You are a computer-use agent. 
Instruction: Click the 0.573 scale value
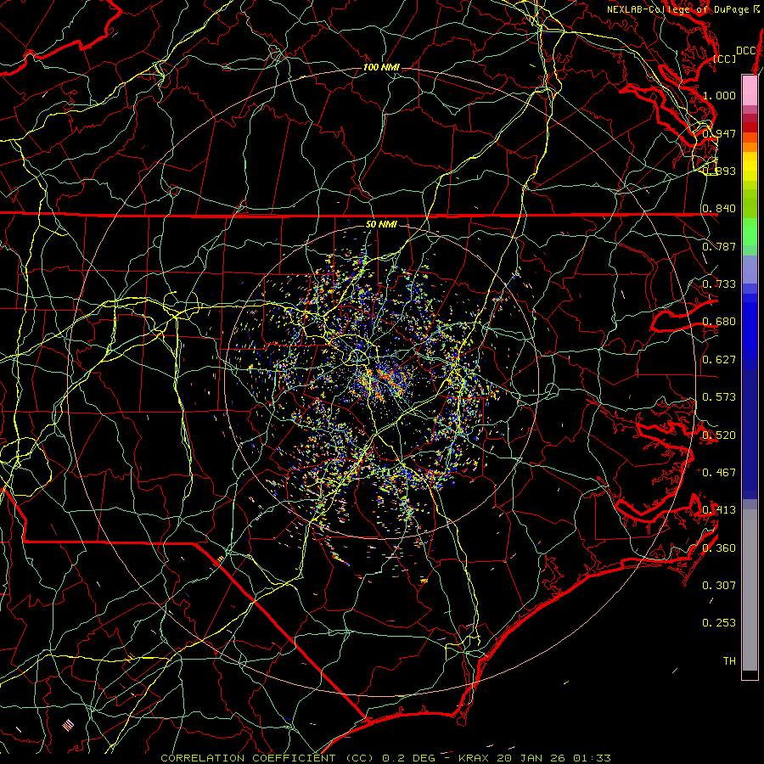coord(719,397)
